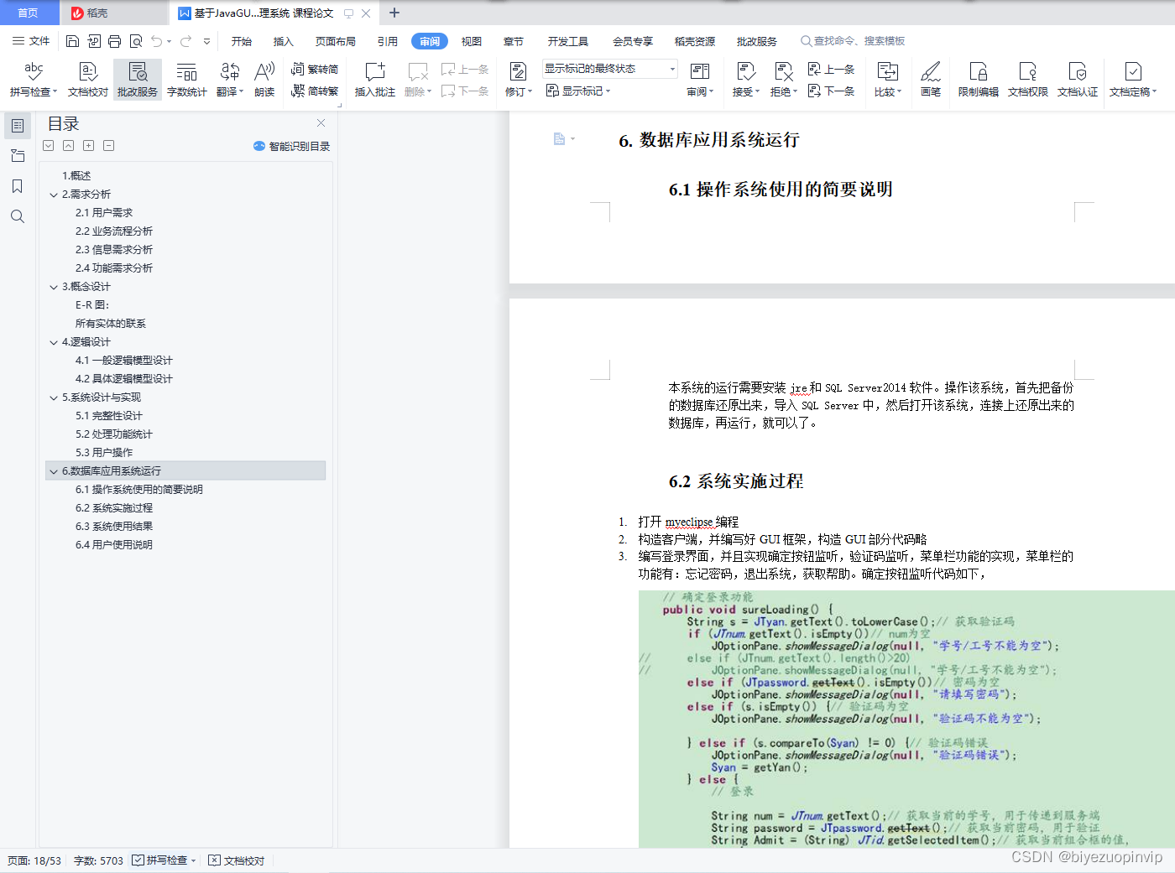Open restrict editing (限制编辑)
This screenshot has width=1175, height=873.
coord(979,80)
